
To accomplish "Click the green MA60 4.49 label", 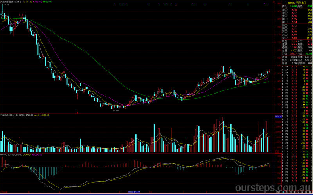I will coord(48,2).
